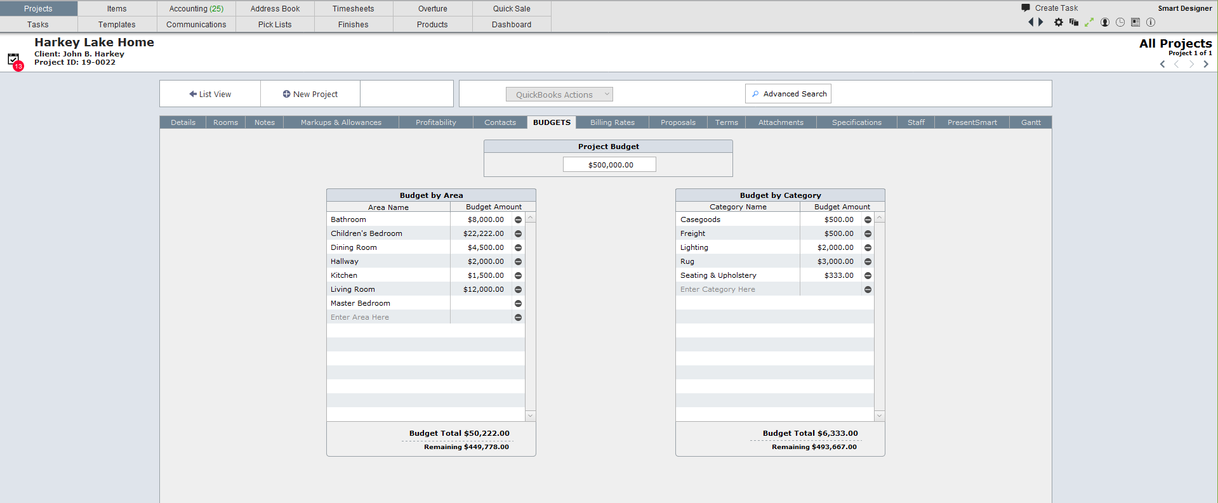
Task: Remove the Bathroom area budget row
Action: [518, 219]
